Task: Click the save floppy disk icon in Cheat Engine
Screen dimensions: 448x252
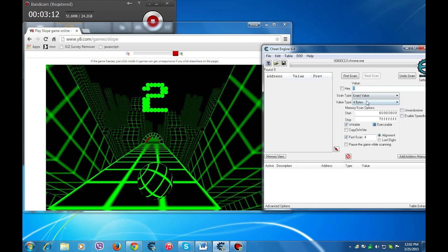Action: click(x=283, y=63)
